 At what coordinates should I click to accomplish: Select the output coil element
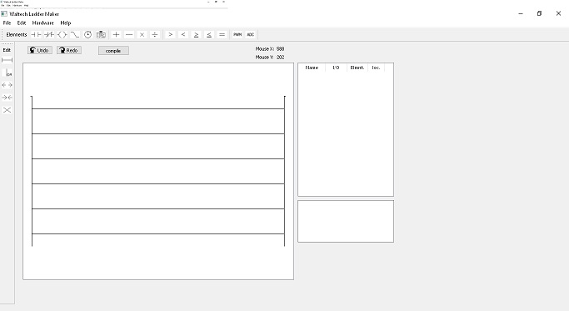click(x=62, y=34)
